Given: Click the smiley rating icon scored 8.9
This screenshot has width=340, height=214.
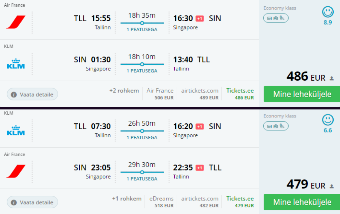Looking at the screenshot, I should pos(328,12).
